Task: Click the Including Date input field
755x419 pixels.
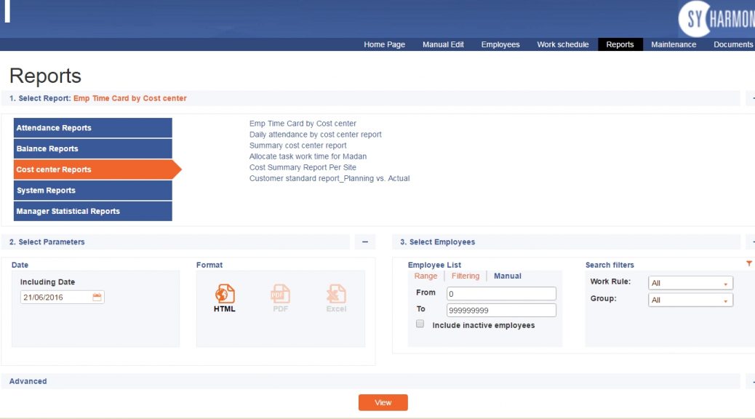Action: [57, 297]
